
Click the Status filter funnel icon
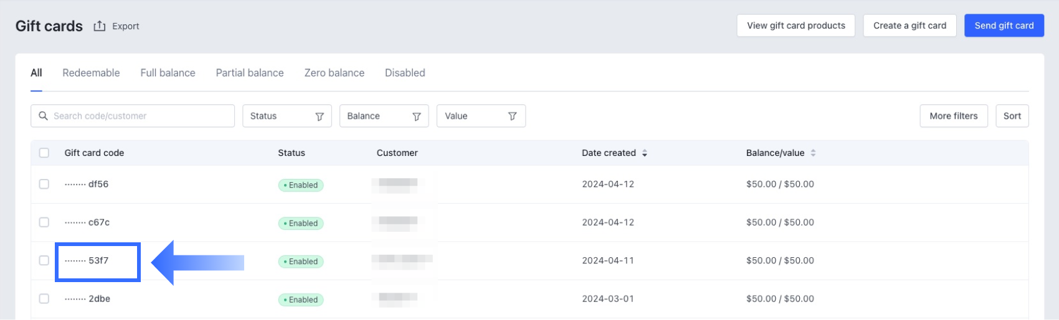click(320, 116)
